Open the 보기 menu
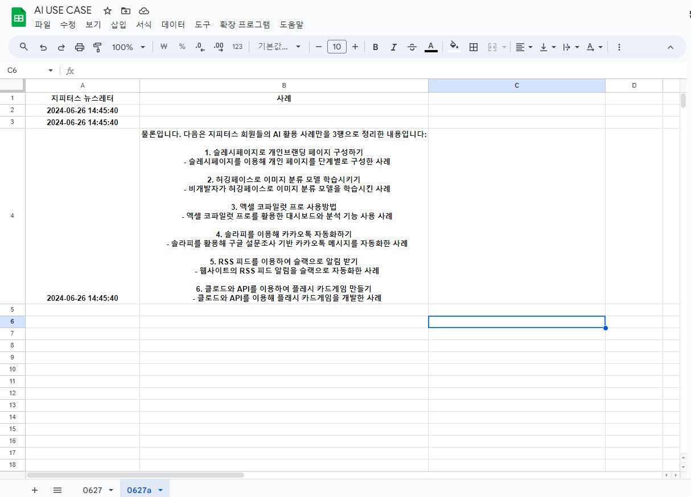This screenshot has height=497, width=691. coord(93,24)
